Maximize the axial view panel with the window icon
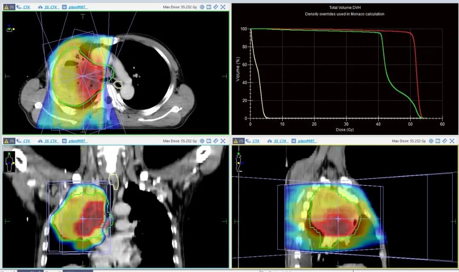 (x=209, y=7)
